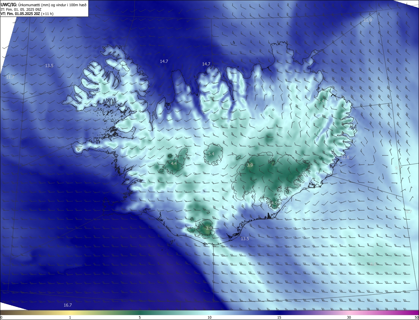The width and height of the screenshot is (419, 320).
Task: Click the 12.6 value off the east coast
Action: coord(345,157)
